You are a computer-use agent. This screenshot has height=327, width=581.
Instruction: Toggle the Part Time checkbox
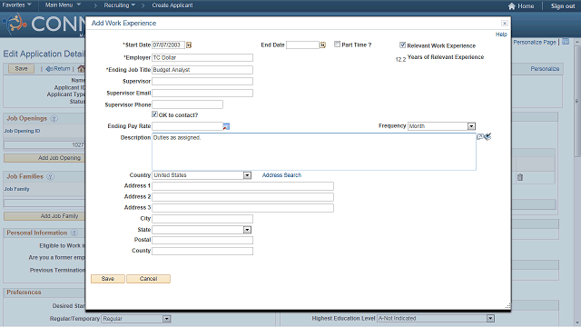337,45
